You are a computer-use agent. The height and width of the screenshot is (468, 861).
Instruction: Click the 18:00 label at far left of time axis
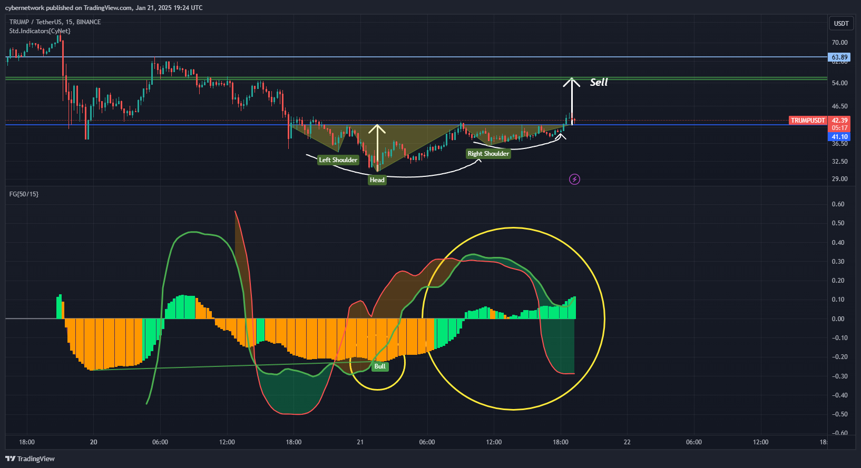(27, 442)
